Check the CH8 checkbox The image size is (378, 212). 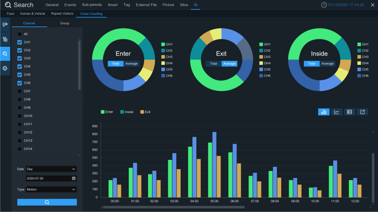pos(20,99)
